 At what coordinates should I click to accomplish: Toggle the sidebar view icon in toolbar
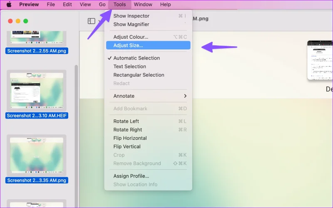click(x=91, y=21)
